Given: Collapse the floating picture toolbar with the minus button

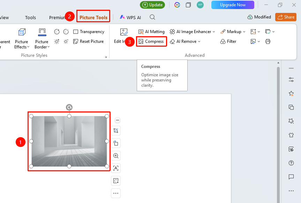Looking at the screenshot, I should (118, 120).
